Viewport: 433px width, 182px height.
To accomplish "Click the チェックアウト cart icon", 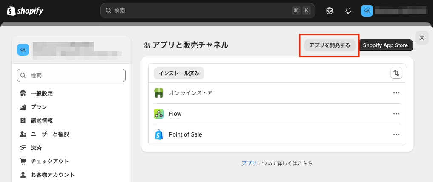I will (23, 161).
